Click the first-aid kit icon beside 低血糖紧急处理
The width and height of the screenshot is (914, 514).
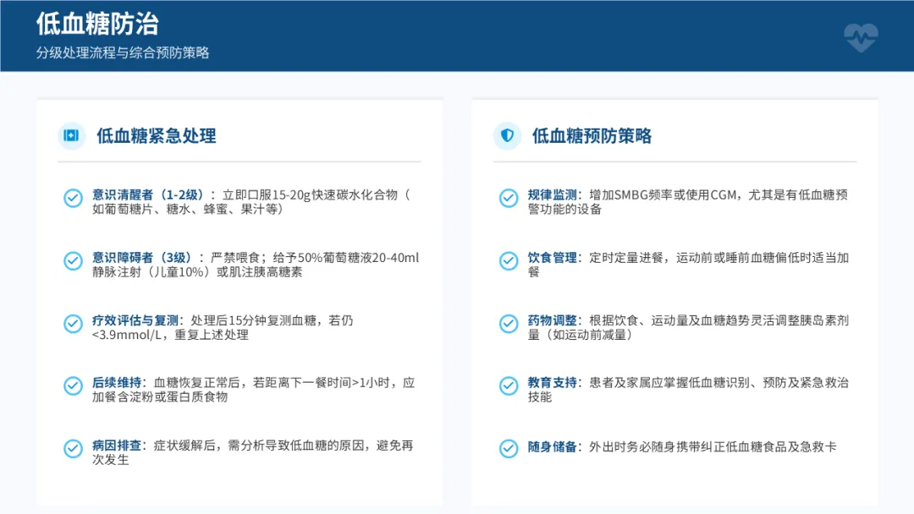tap(71, 135)
